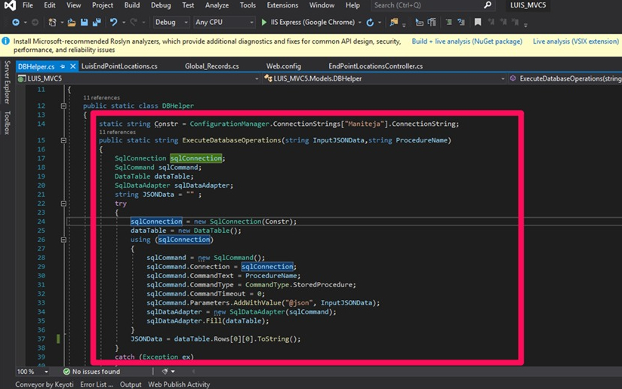Screen dimensions: 622x389
Task: Click the Undo arrow icon
Action: 114,22
